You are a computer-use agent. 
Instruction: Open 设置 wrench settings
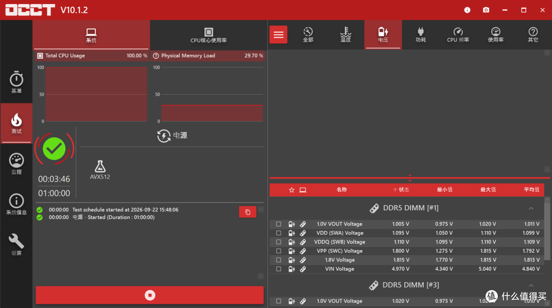16,245
